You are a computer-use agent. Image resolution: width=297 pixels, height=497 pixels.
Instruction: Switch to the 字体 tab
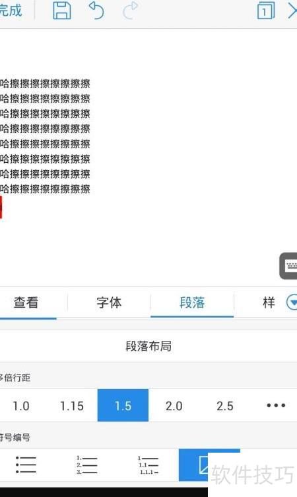tap(109, 302)
